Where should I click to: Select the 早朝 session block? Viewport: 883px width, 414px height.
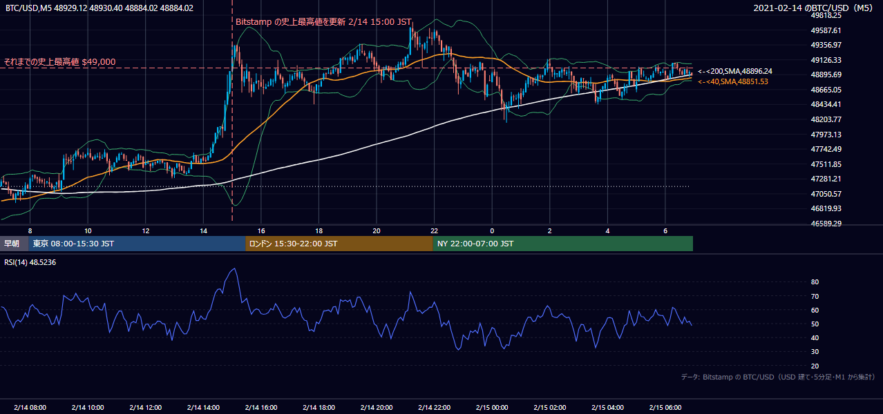[15, 244]
